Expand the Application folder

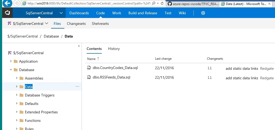(x=11, y=61)
